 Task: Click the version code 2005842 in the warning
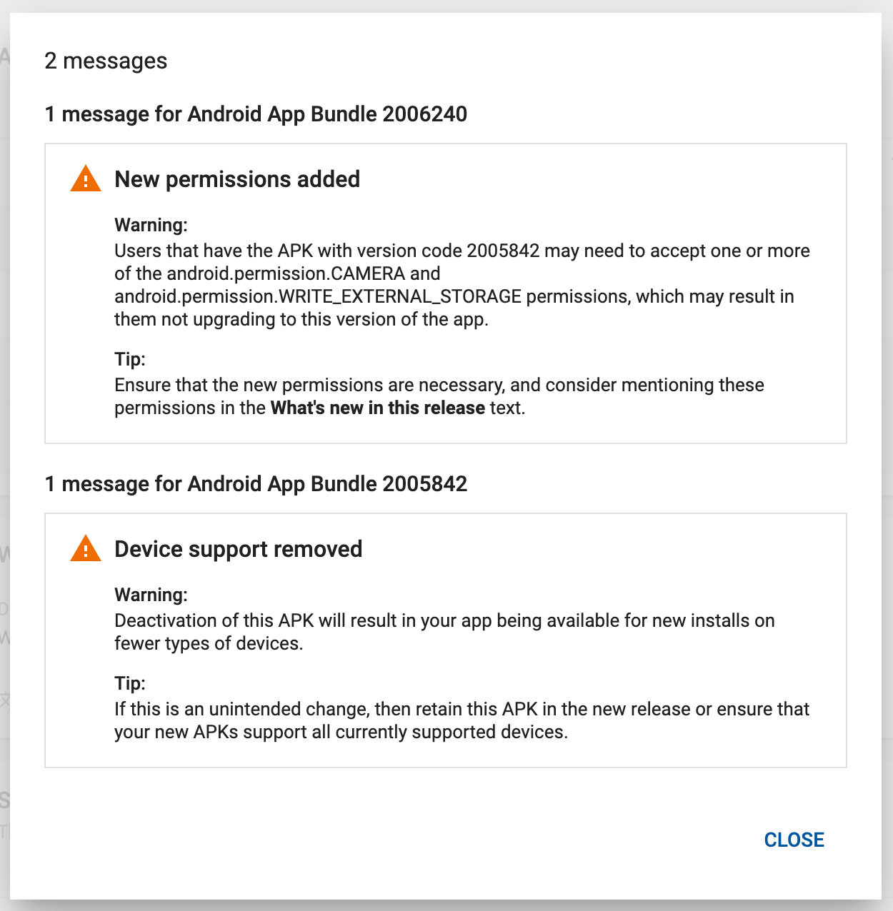click(x=495, y=251)
